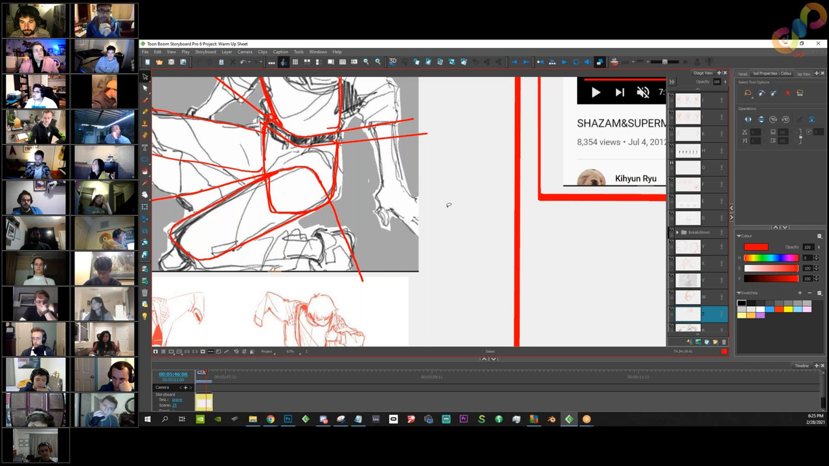Viewport: 829px width, 466px height.
Task: Select the Text tool in left toolbar
Action: click(x=145, y=148)
